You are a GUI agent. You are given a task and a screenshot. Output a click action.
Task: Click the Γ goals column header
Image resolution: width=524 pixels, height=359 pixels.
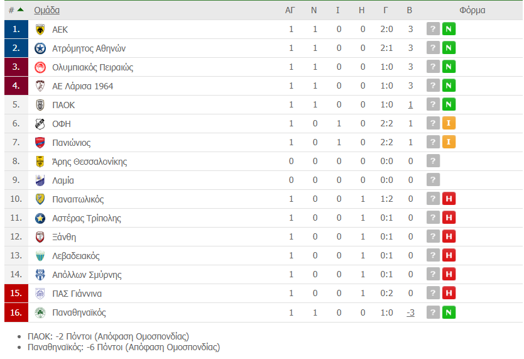click(386, 10)
